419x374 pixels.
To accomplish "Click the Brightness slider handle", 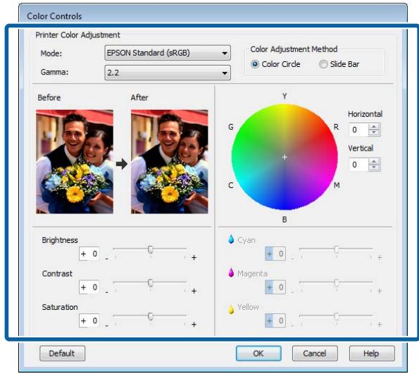I will tap(151, 249).
